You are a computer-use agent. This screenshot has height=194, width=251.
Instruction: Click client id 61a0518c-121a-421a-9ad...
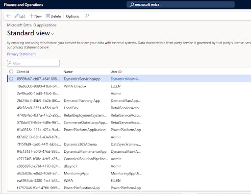coord(39,130)
